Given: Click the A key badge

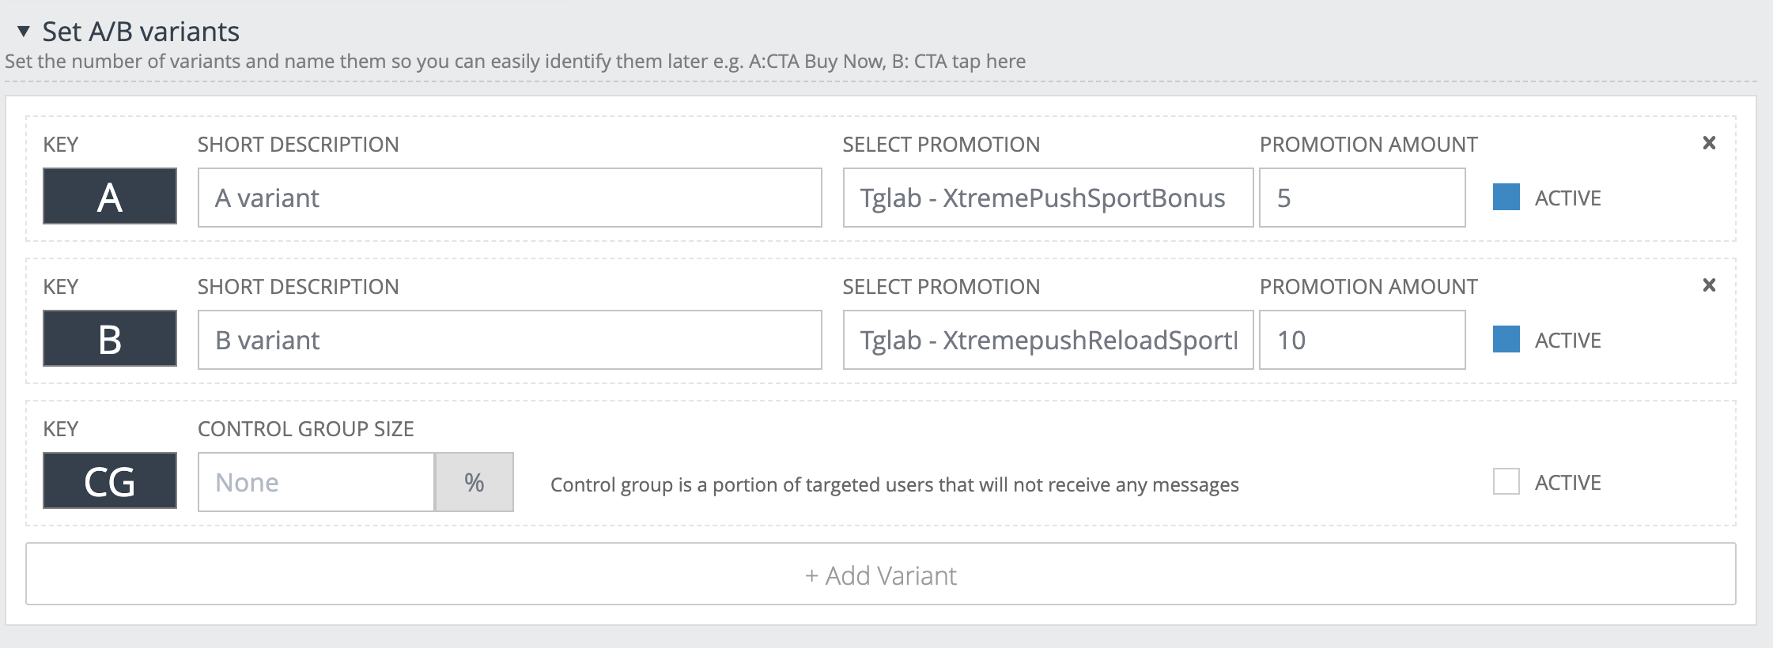Looking at the screenshot, I should (110, 197).
